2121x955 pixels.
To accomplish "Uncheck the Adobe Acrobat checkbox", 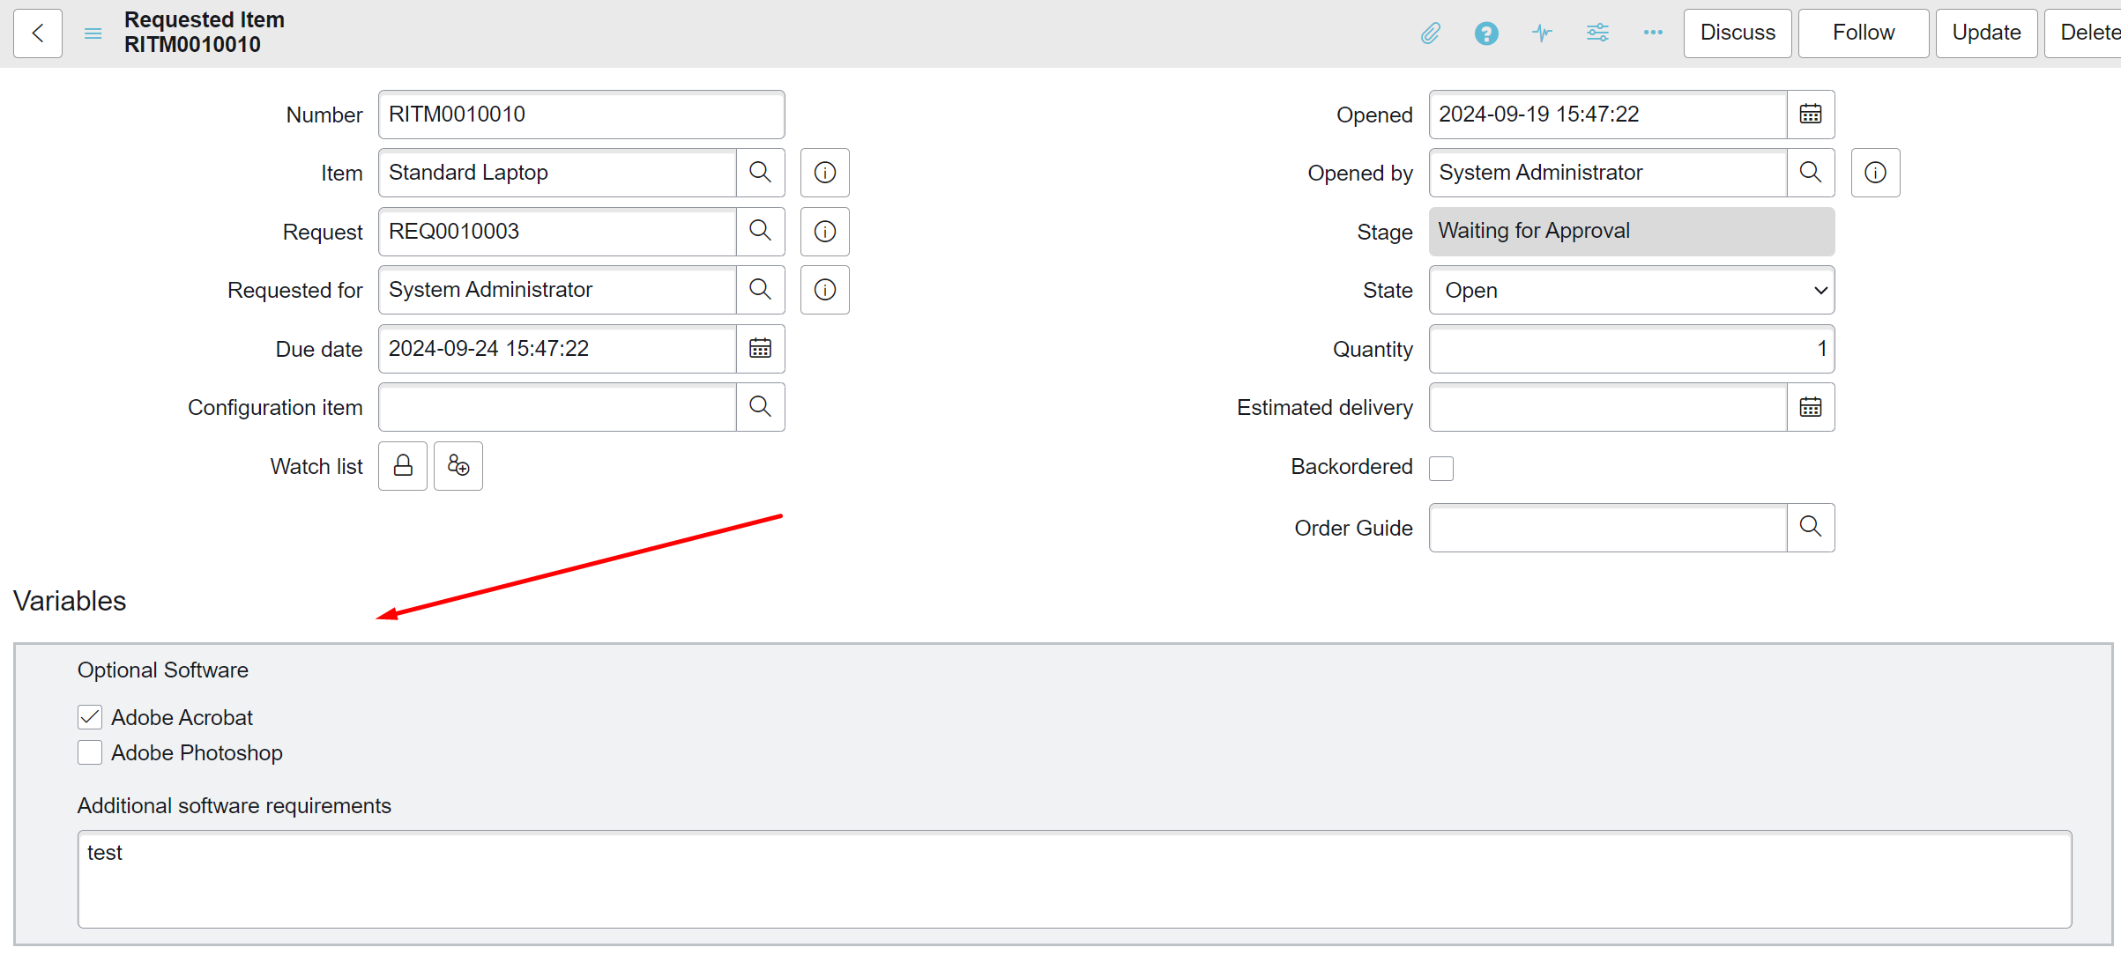I will pyautogui.click(x=90, y=717).
